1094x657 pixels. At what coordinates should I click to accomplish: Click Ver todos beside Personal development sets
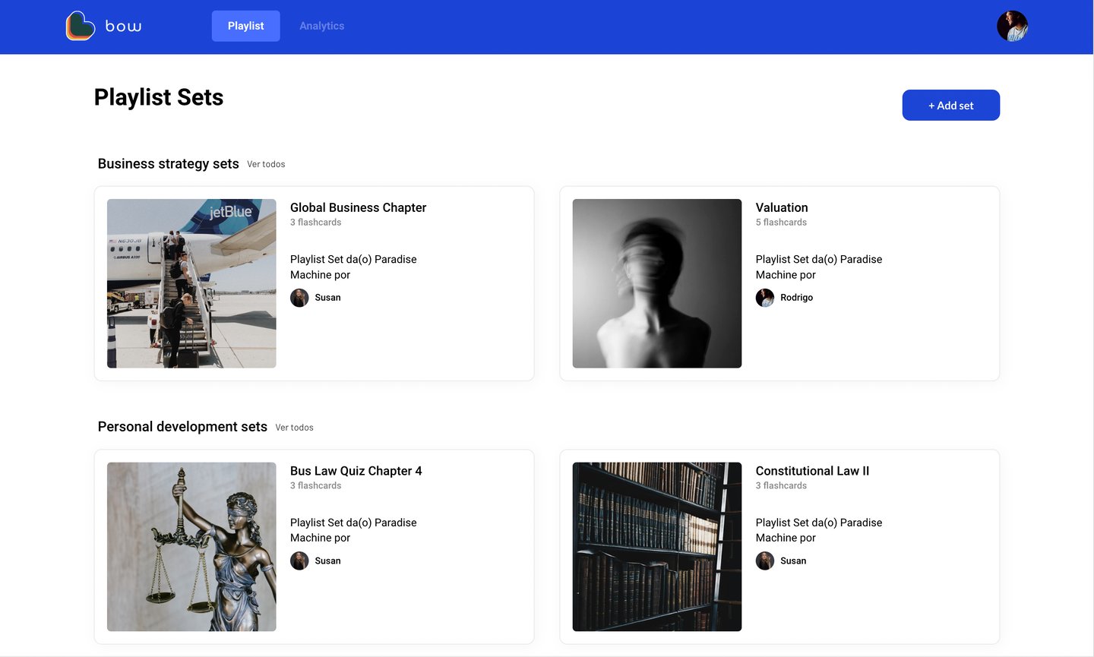pos(294,428)
